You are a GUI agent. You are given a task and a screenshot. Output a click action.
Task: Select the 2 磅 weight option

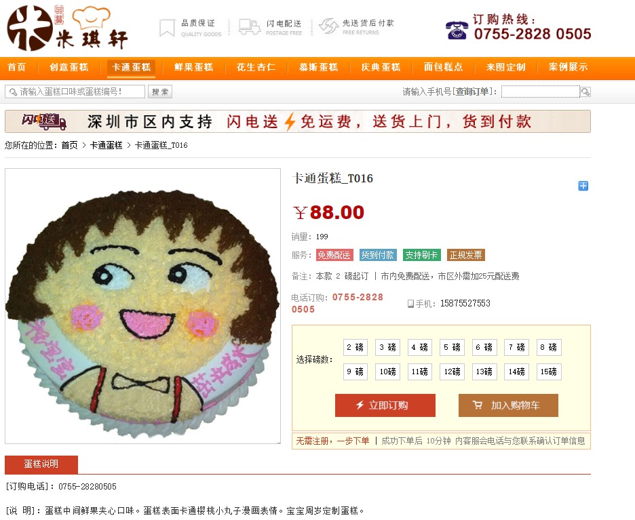355,347
